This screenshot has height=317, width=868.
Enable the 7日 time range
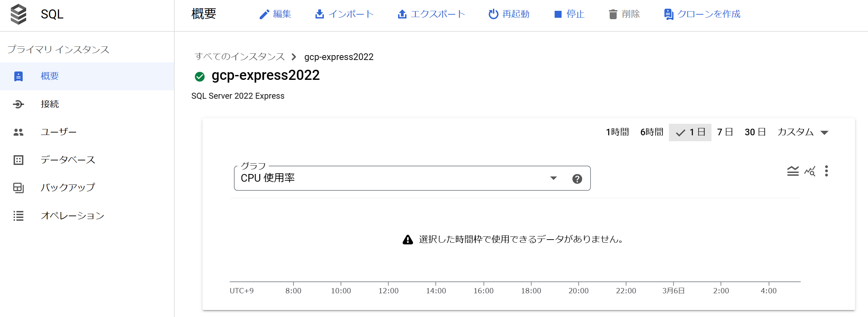tap(725, 132)
